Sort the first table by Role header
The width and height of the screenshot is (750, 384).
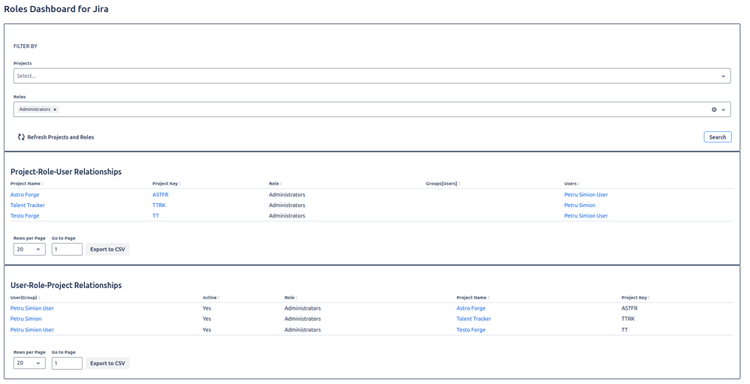point(275,184)
